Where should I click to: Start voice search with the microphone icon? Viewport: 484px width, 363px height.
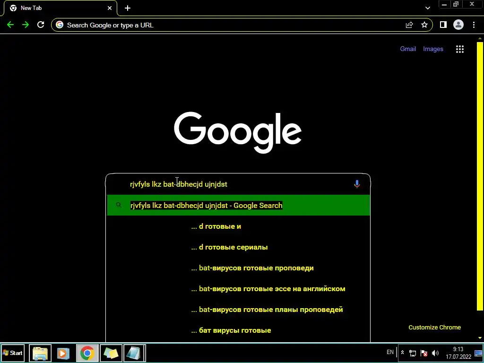tap(357, 184)
